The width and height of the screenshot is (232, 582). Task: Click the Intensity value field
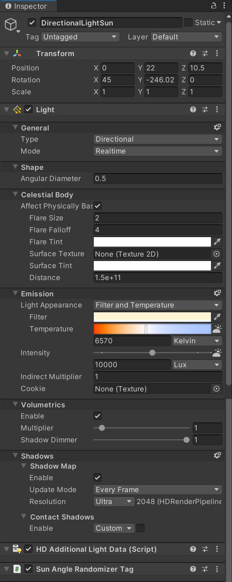[132, 365]
